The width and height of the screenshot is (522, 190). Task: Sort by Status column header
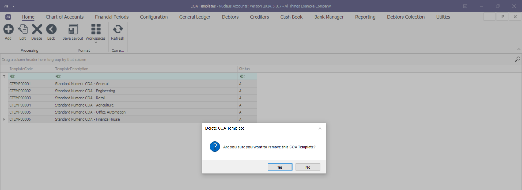(x=247, y=69)
